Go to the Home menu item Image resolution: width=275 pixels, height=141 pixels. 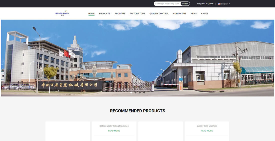[x=91, y=13]
